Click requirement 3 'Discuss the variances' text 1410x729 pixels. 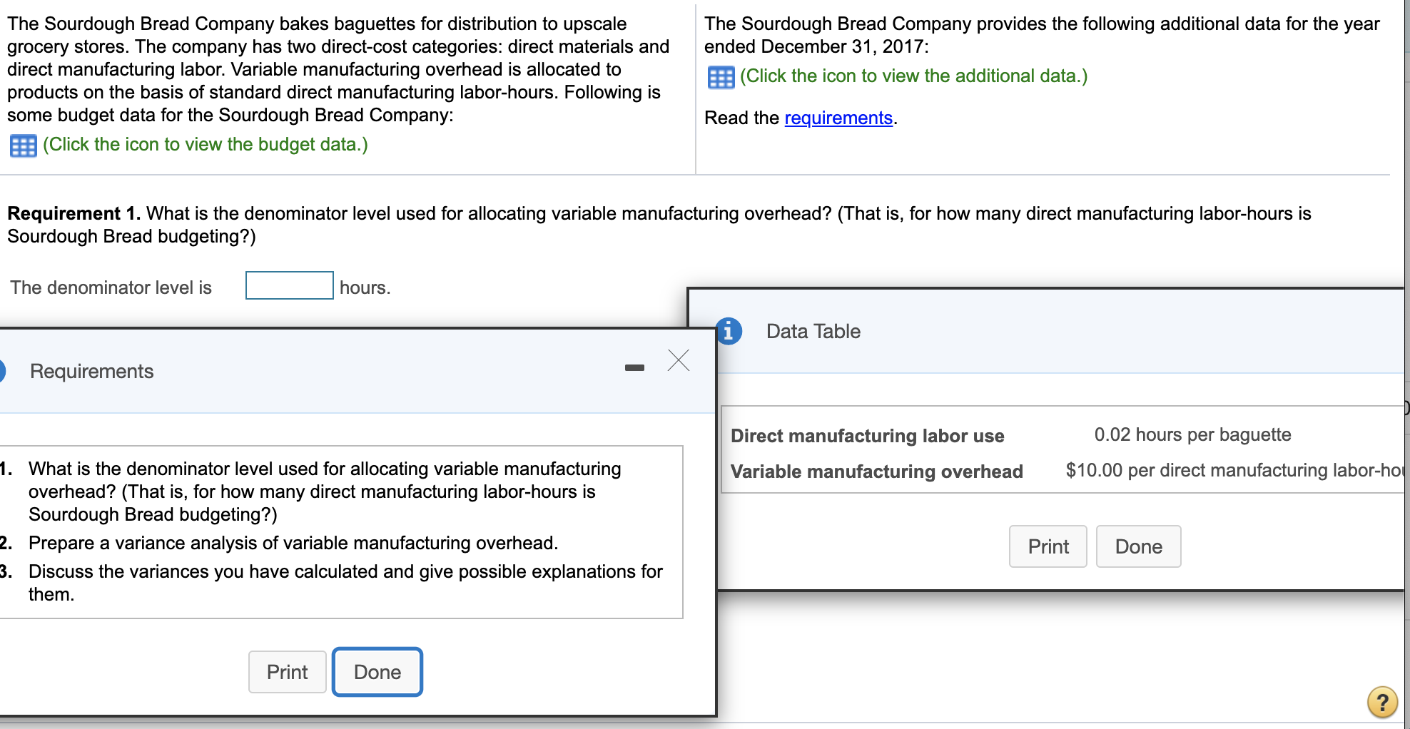346,583
